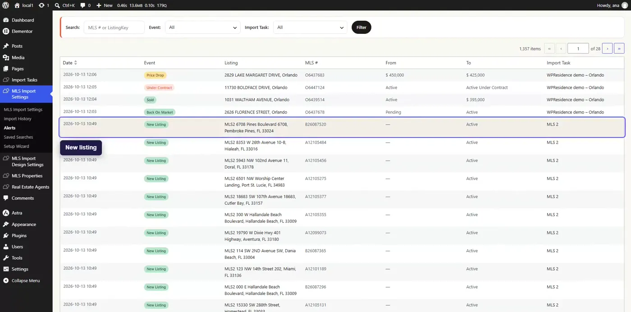The width and height of the screenshot is (631, 312).
Task: Click the Import Tasks sidebar icon
Action: click(6, 80)
